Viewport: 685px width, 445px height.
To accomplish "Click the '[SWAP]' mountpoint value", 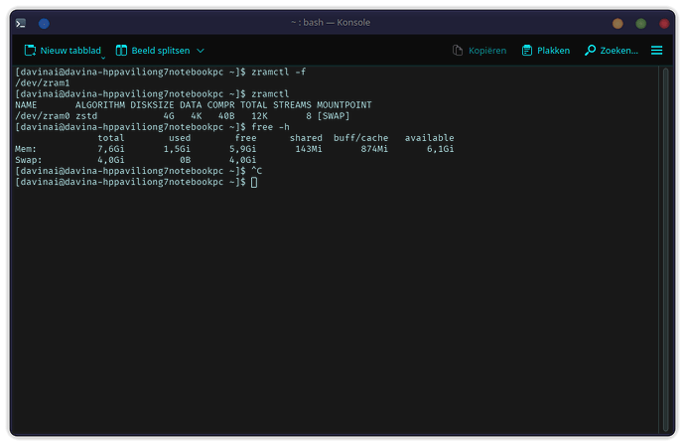I will [x=334, y=116].
